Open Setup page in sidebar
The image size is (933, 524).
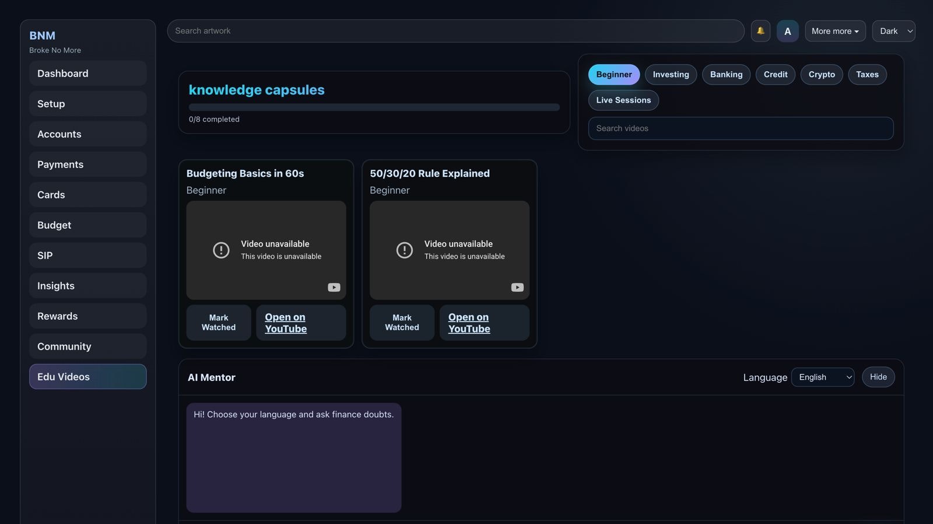point(87,103)
